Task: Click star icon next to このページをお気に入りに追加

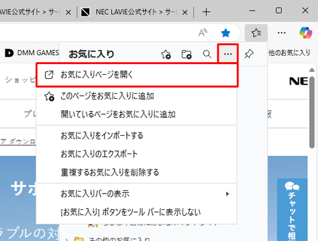Action: pyautogui.click(x=49, y=96)
